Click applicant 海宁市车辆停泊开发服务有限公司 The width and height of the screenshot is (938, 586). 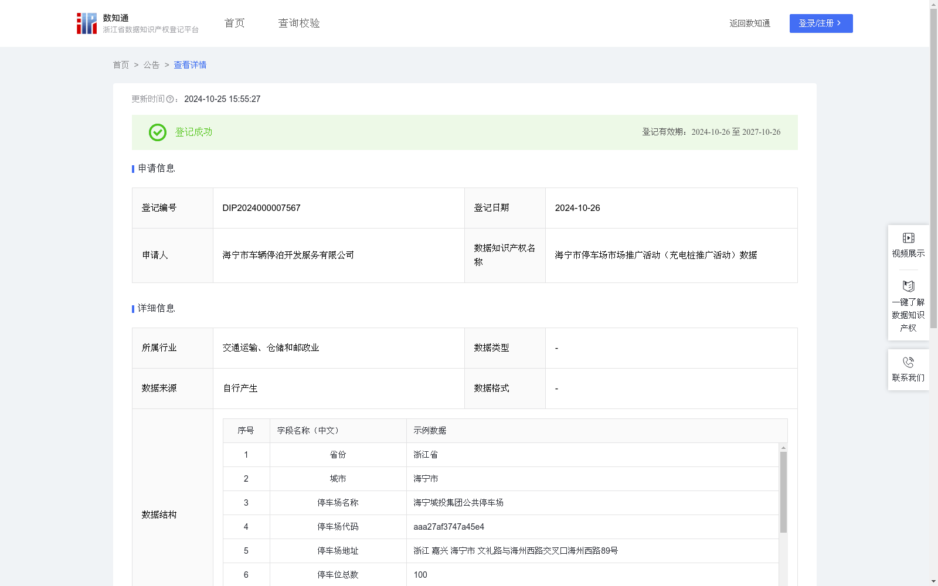point(288,255)
